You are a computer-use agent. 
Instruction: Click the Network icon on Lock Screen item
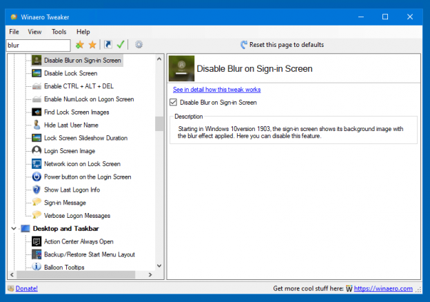[x=81, y=164]
